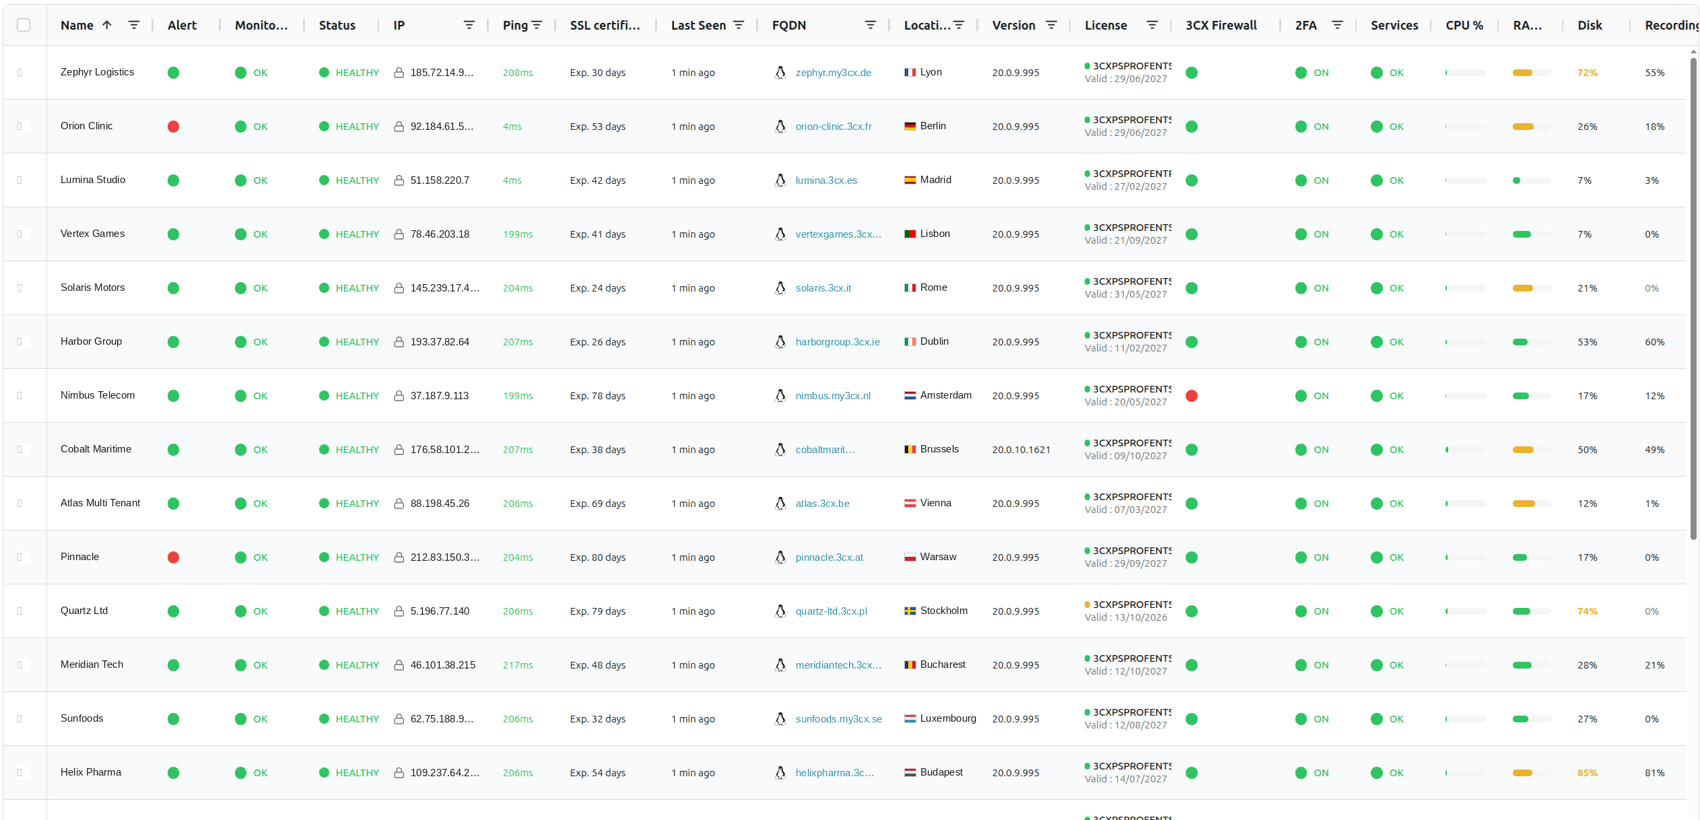Open the Location column filter icon
The width and height of the screenshot is (1700, 820).
click(x=959, y=25)
